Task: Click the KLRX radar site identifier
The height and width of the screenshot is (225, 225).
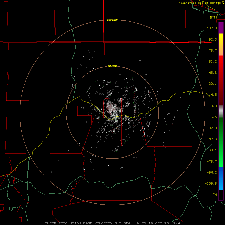Action: pos(142,223)
